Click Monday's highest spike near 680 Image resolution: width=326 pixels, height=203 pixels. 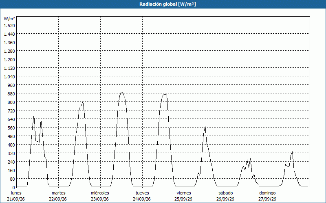pos(34,114)
